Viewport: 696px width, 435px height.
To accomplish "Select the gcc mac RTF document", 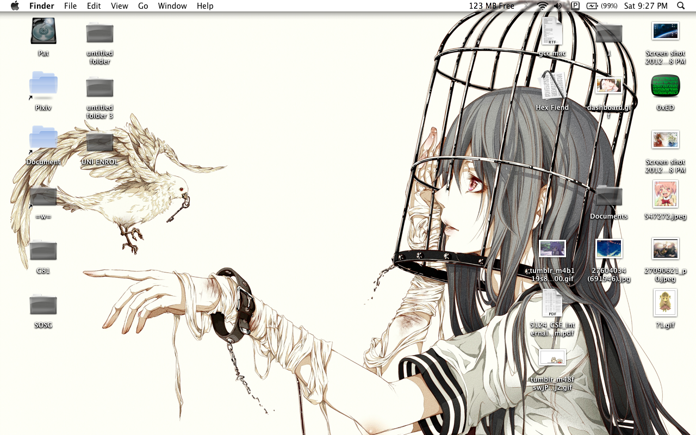I will point(552,31).
